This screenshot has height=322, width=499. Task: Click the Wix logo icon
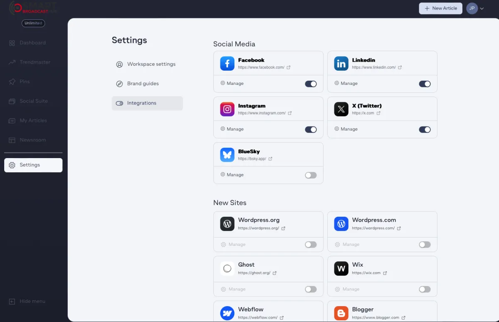pyautogui.click(x=341, y=268)
